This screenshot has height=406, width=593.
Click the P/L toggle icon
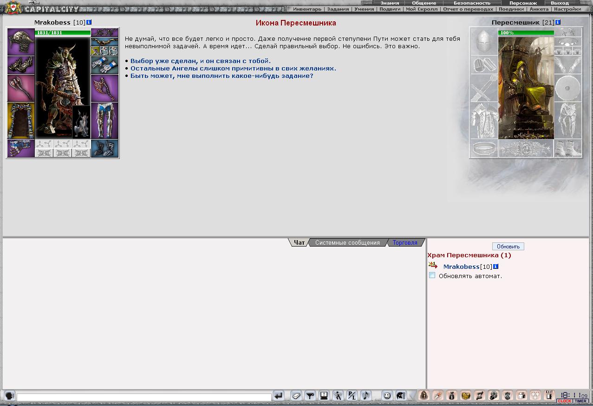coord(352,395)
